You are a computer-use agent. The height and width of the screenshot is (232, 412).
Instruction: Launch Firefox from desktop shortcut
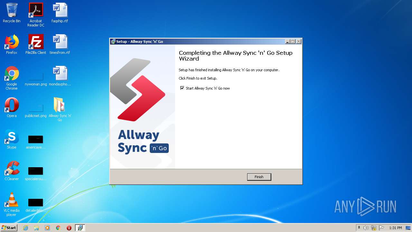click(x=12, y=44)
